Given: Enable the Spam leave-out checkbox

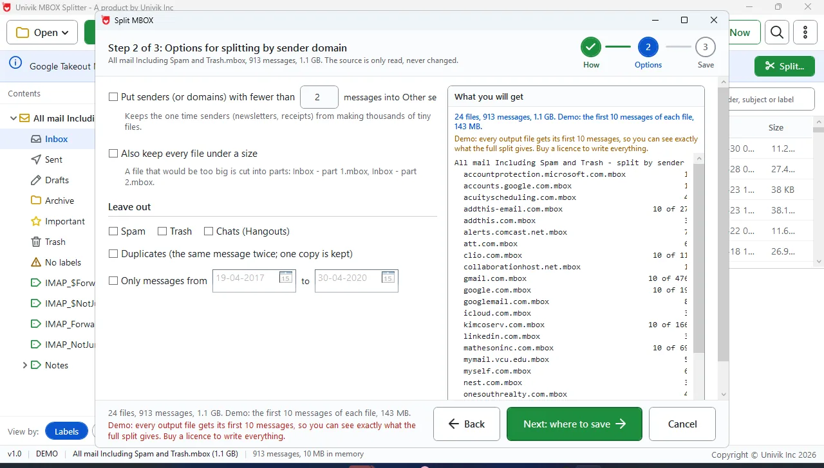Looking at the screenshot, I should pos(113,231).
